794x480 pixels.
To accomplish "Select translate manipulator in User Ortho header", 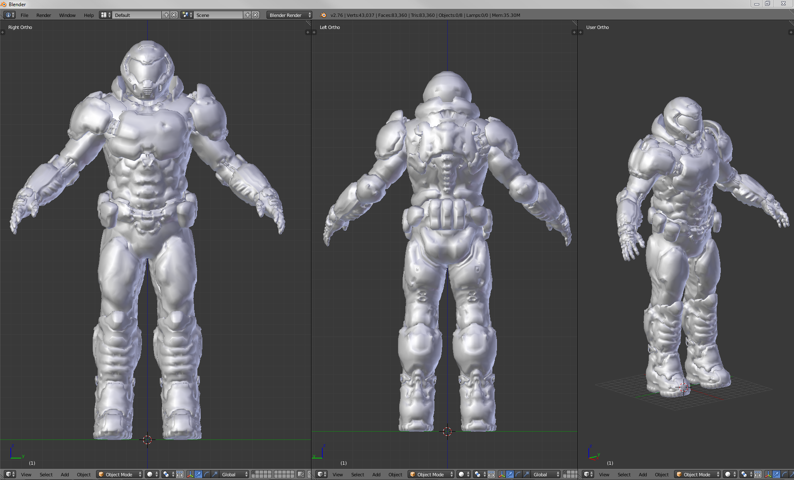I will click(x=776, y=474).
